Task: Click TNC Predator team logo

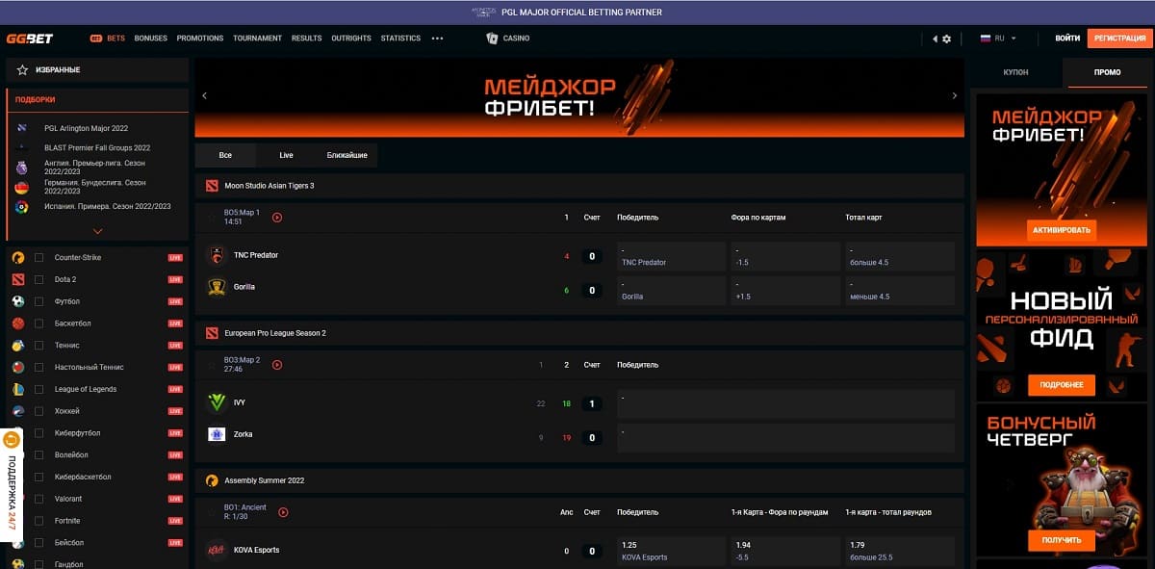Action: (x=217, y=255)
